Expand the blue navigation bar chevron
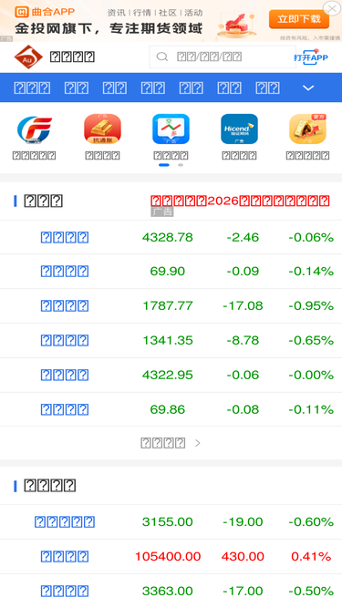 (x=308, y=88)
